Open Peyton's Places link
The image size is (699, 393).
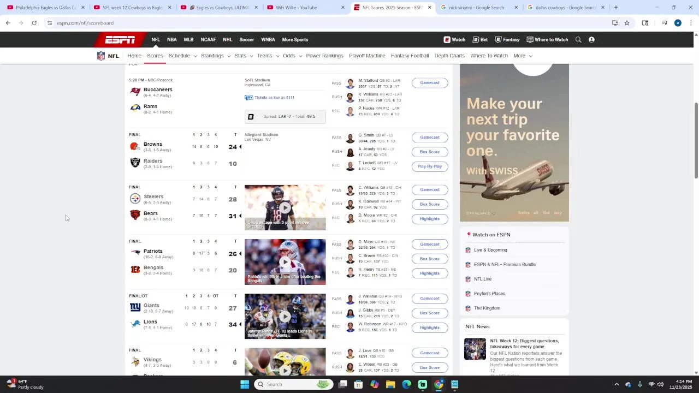489,294
